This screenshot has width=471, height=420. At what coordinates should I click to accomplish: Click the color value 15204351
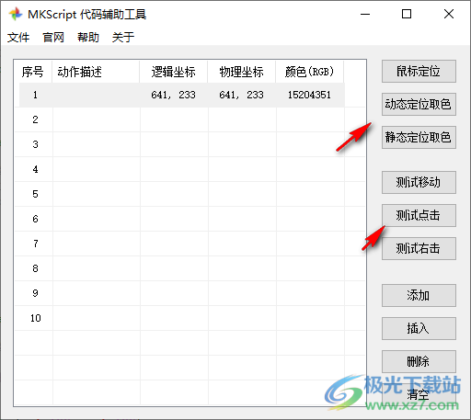click(309, 95)
